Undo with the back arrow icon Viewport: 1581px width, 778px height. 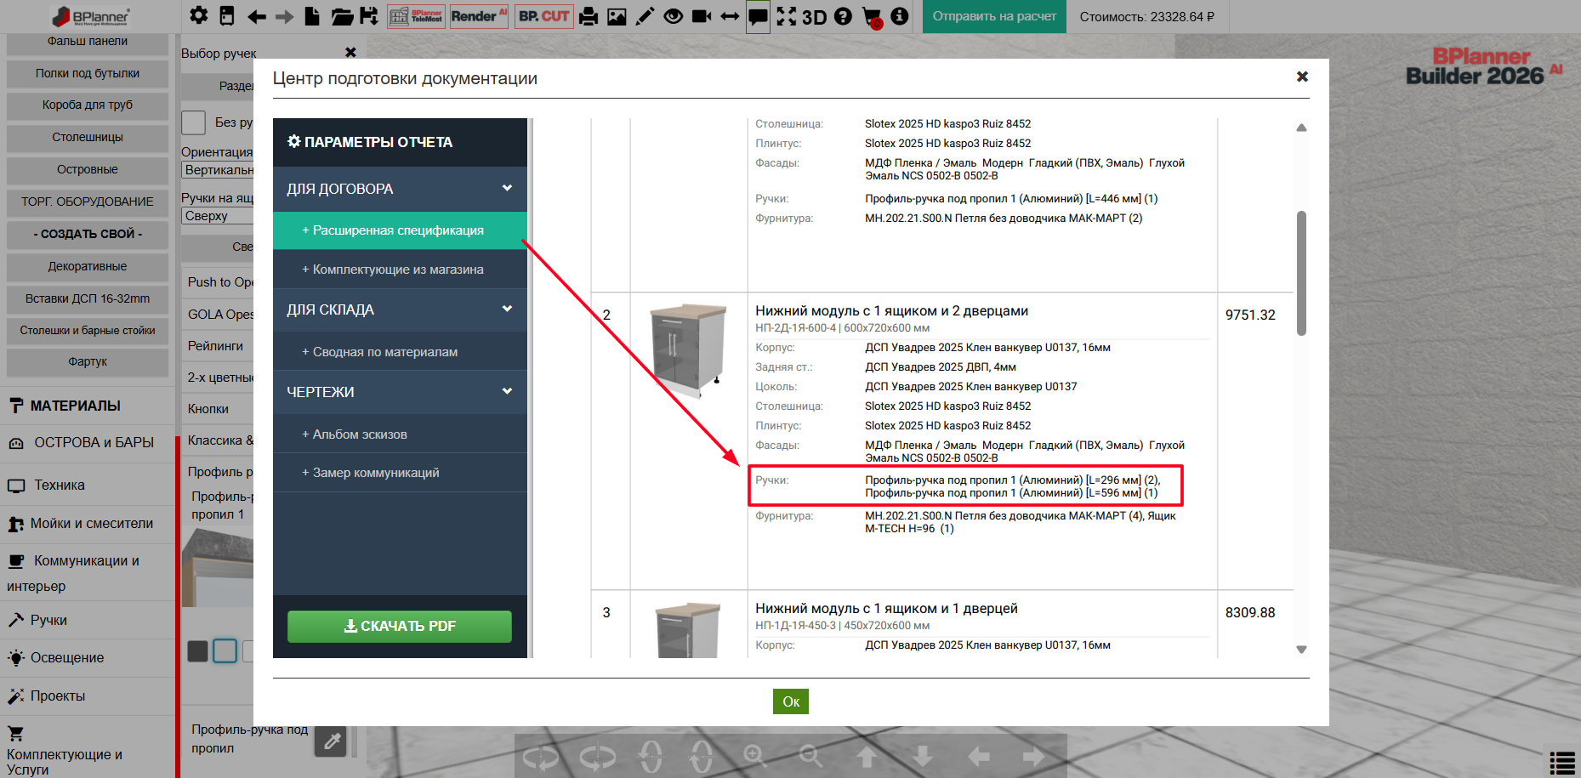pyautogui.click(x=257, y=16)
